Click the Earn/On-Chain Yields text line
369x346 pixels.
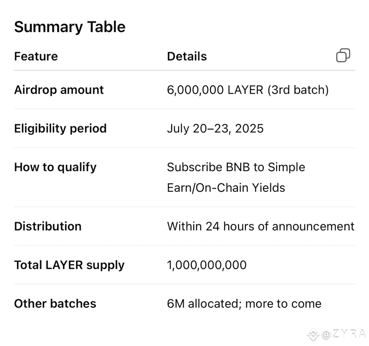click(x=226, y=188)
